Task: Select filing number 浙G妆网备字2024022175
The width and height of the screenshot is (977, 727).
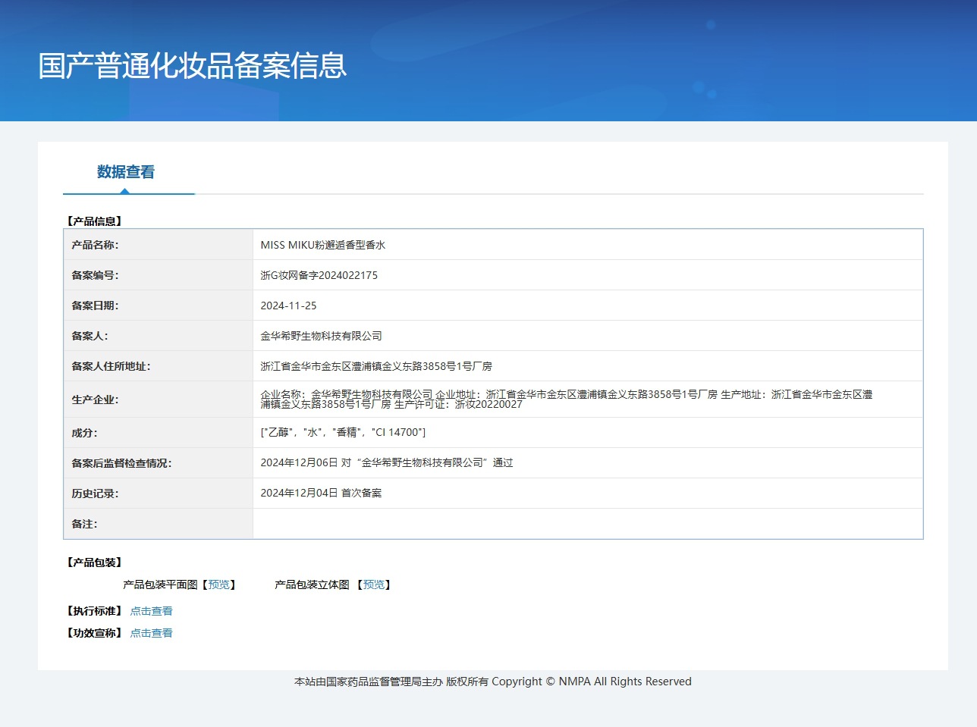Action: click(x=319, y=275)
